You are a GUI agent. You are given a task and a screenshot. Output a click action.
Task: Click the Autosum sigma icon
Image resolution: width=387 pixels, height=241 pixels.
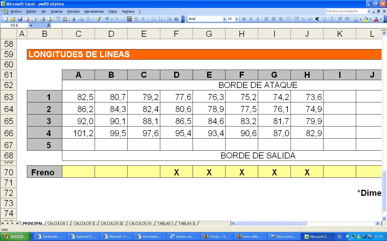pyautogui.click(x=143, y=19)
